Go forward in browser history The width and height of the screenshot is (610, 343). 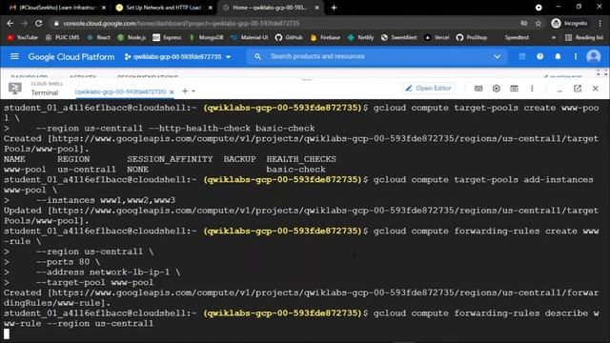pos(24,23)
